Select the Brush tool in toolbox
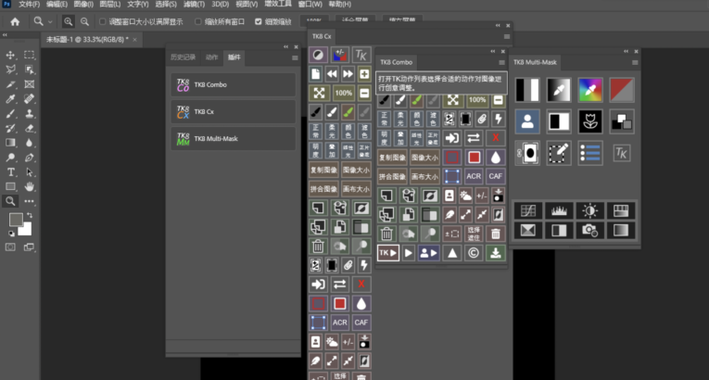 point(10,114)
